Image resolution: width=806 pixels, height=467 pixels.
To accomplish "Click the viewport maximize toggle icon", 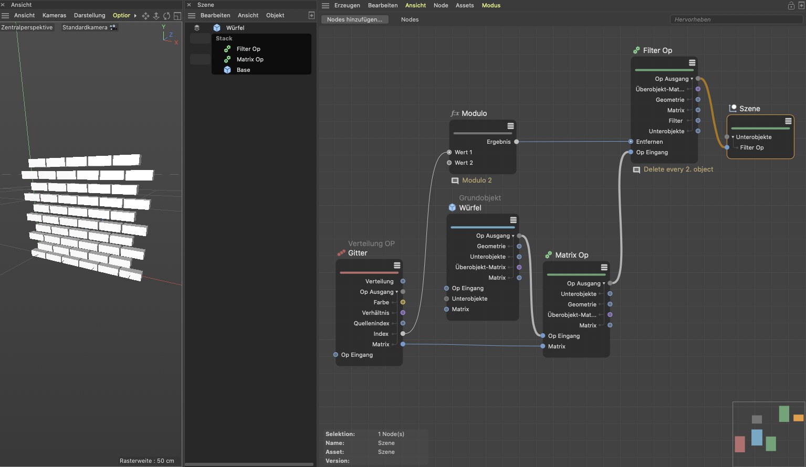I will point(177,16).
